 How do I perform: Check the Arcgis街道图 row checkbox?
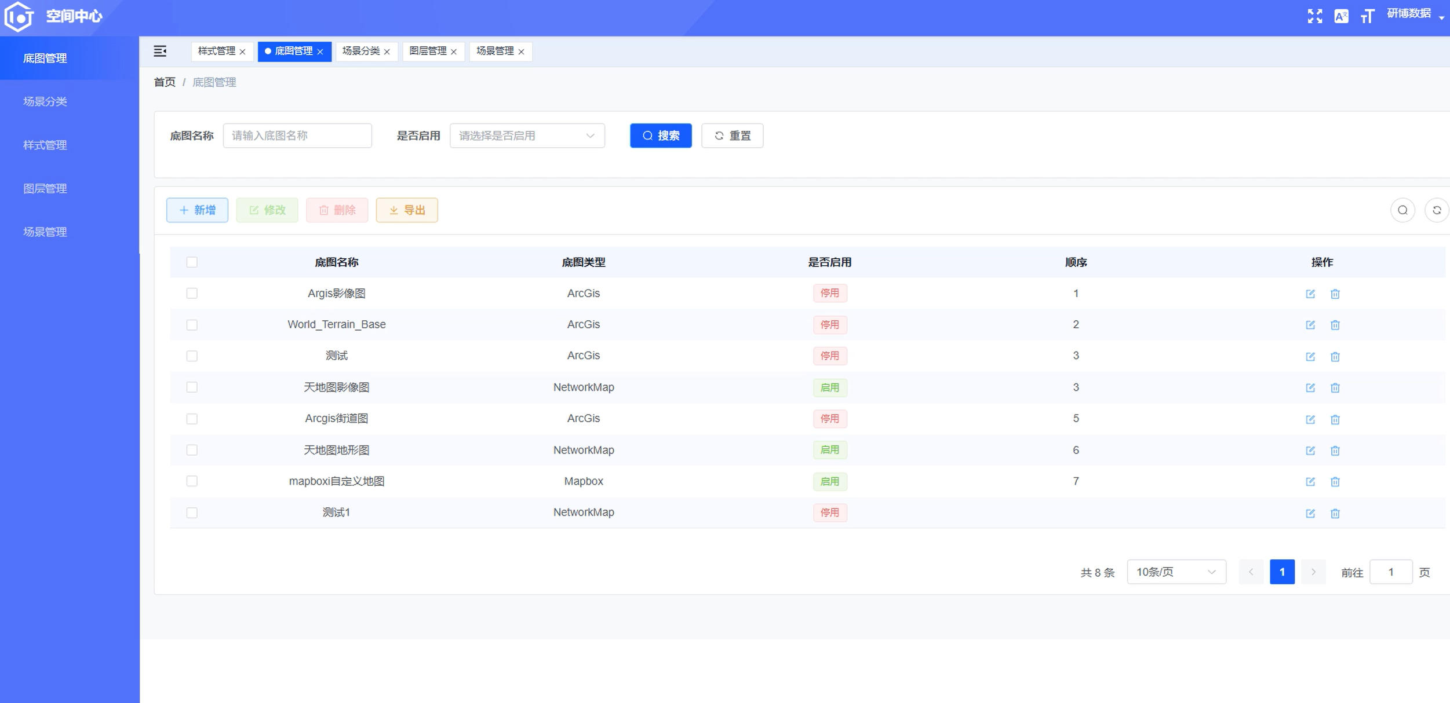point(192,419)
